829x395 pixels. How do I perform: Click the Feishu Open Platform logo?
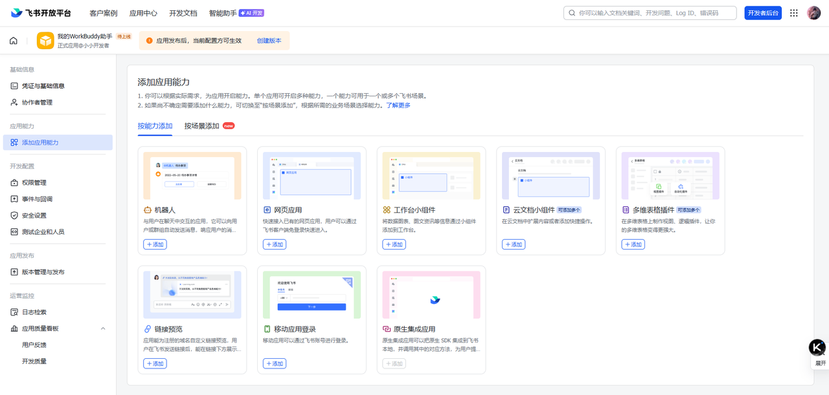41,13
